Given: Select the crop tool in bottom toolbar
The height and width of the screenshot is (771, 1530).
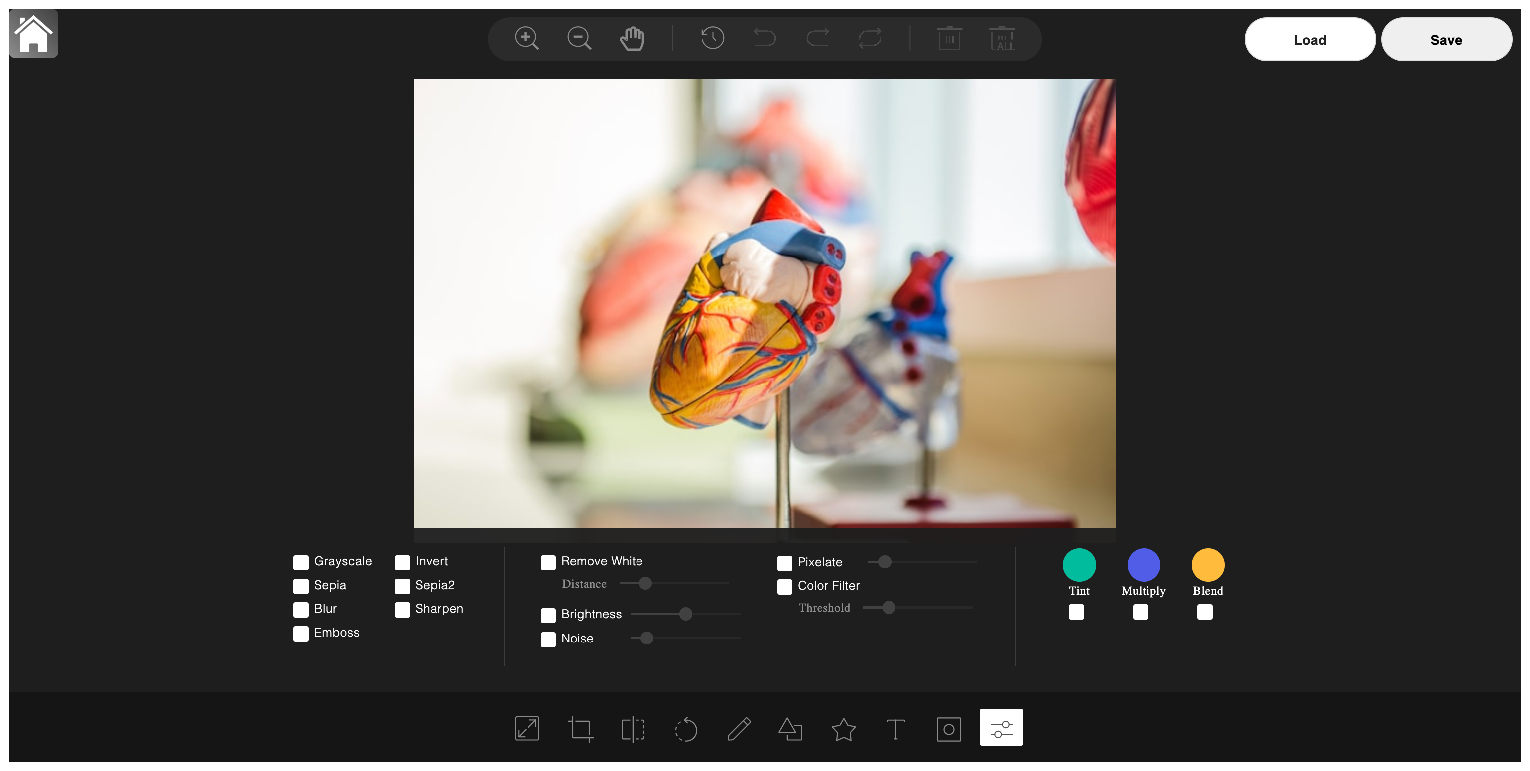Looking at the screenshot, I should (x=580, y=728).
